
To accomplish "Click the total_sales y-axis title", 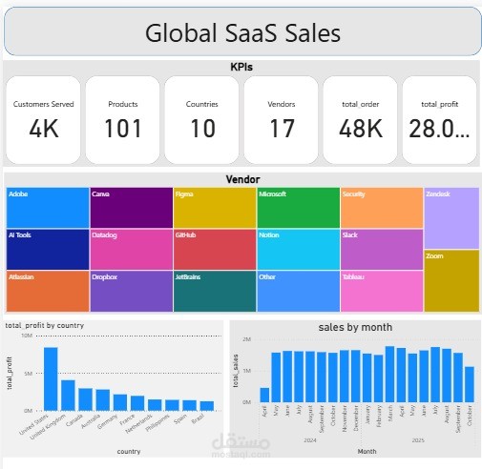I will click(x=236, y=371).
